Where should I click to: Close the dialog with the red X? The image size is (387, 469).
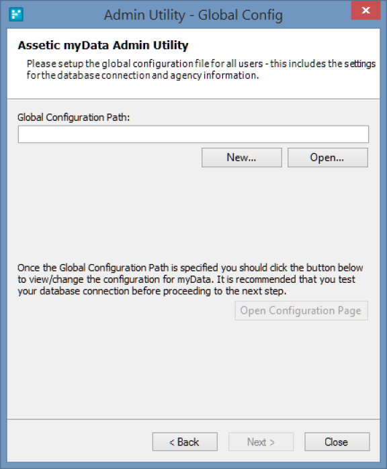point(365,11)
